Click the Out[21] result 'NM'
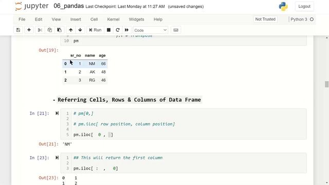The width and height of the screenshot is (329, 185). 67,144
